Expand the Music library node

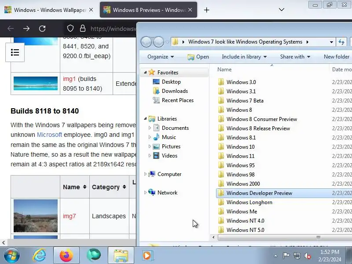pos(150,137)
